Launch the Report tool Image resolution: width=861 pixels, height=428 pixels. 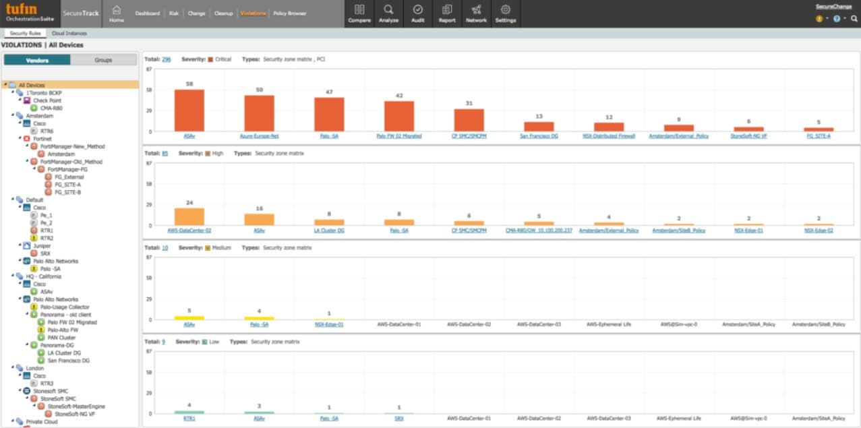tap(446, 13)
